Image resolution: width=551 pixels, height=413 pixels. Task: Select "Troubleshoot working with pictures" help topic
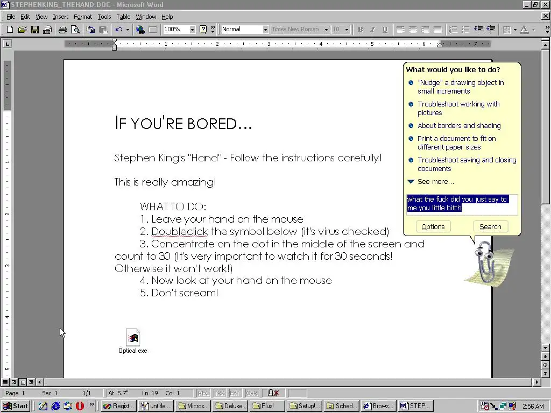tap(458, 108)
